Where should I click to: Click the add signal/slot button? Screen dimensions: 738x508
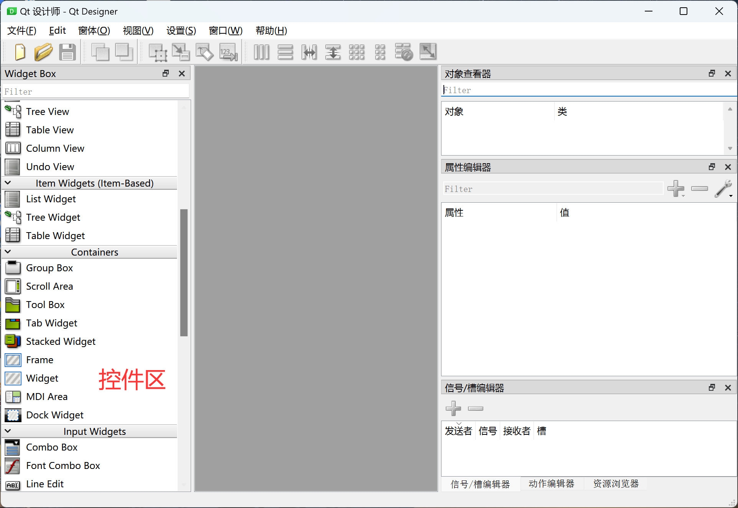(453, 408)
